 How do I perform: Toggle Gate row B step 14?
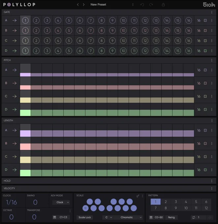pyautogui.click(x=167, y=31)
